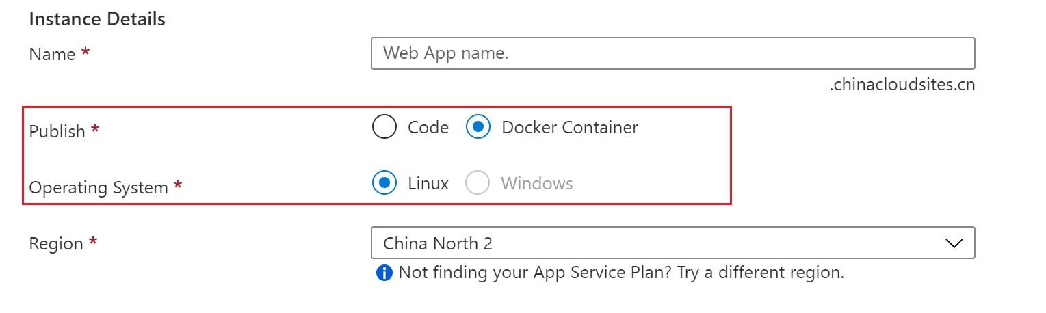
Task: Click the "Windows" option label text
Action: coord(537,183)
